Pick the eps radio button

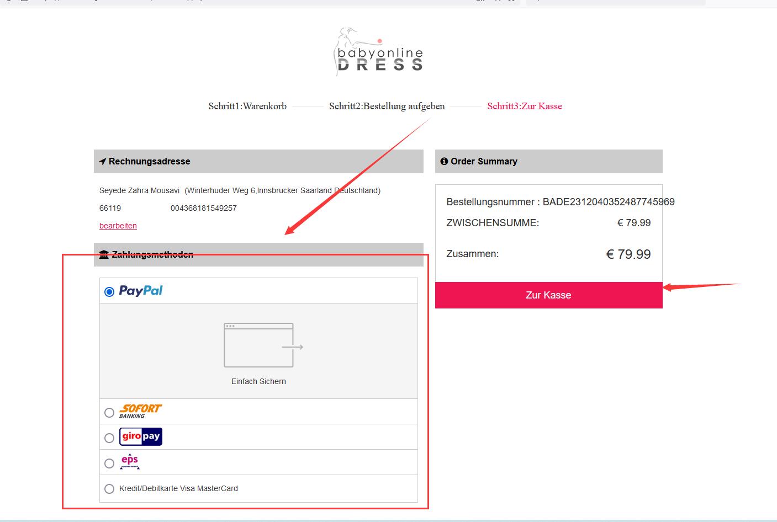(x=109, y=464)
